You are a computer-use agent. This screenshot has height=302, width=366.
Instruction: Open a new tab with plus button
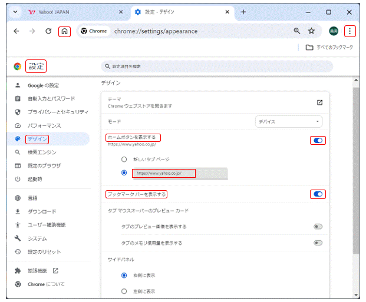(243, 12)
